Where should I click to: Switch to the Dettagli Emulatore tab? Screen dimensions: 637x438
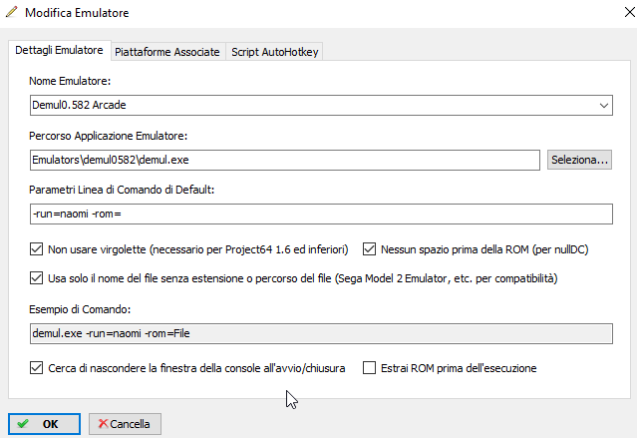click(59, 51)
